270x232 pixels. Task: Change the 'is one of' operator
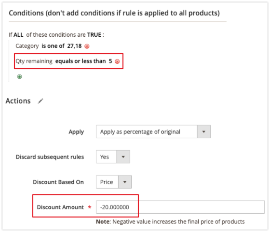(53, 46)
